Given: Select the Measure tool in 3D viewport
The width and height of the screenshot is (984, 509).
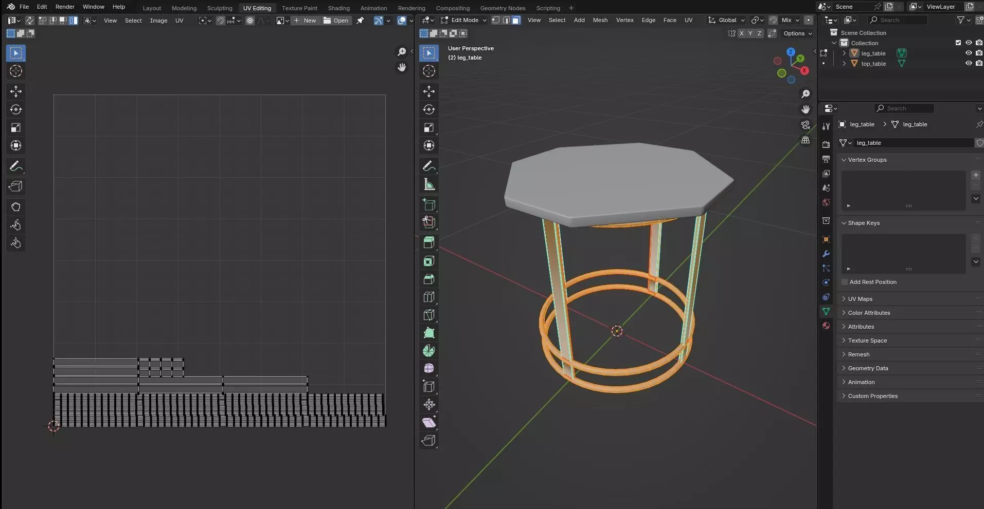Looking at the screenshot, I should pos(429,184).
